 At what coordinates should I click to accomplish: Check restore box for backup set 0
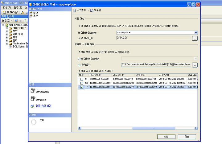point(82,79)
